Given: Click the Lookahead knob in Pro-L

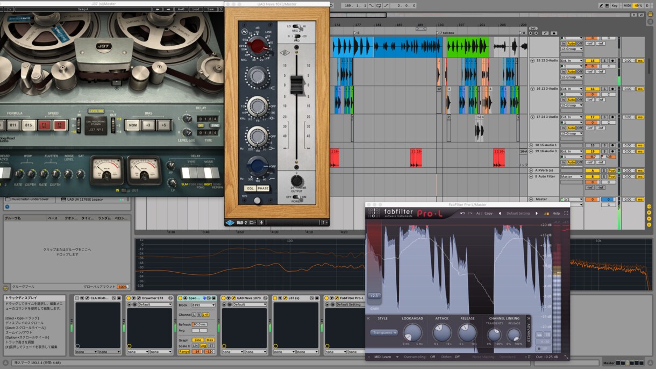Looking at the screenshot, I should click(413, 333).
